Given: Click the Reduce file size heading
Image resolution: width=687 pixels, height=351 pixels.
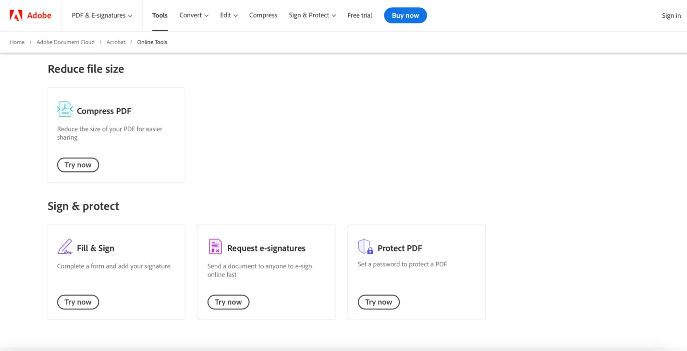Looking at the screenshot, I should (x=86, y=69).
